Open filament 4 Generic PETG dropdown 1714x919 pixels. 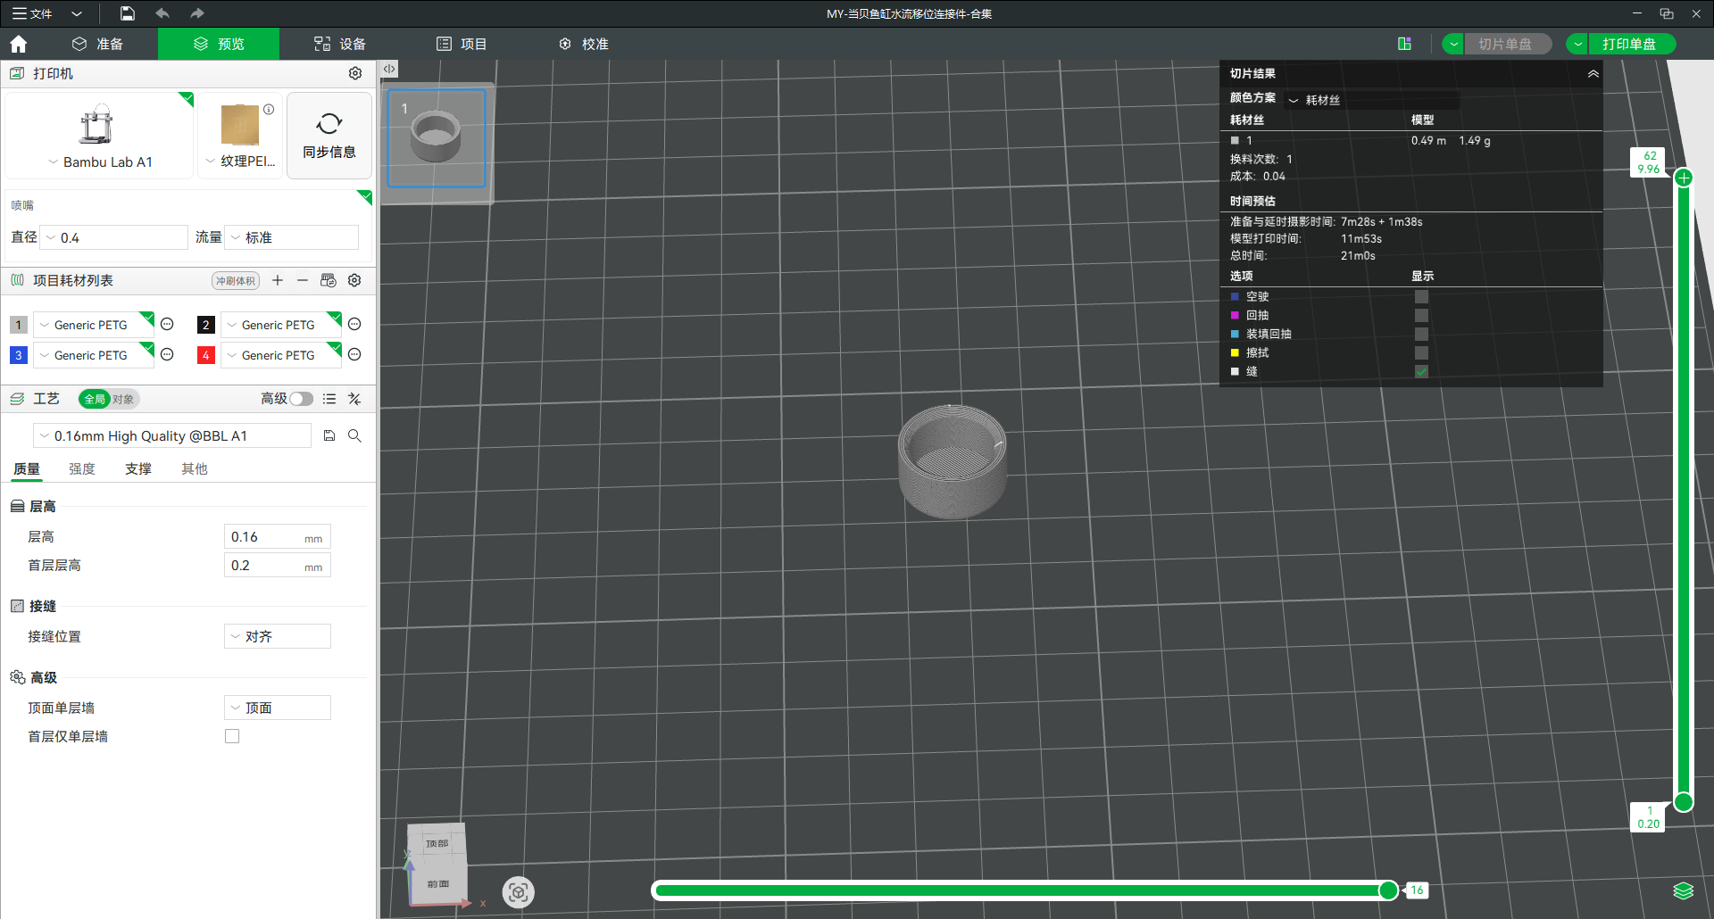point(281,355)
